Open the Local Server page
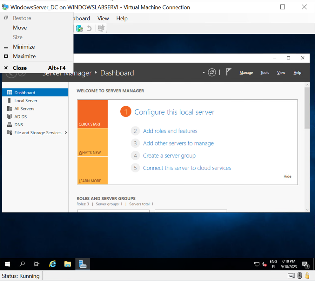The image size is (315, 281). coord(26,100)
